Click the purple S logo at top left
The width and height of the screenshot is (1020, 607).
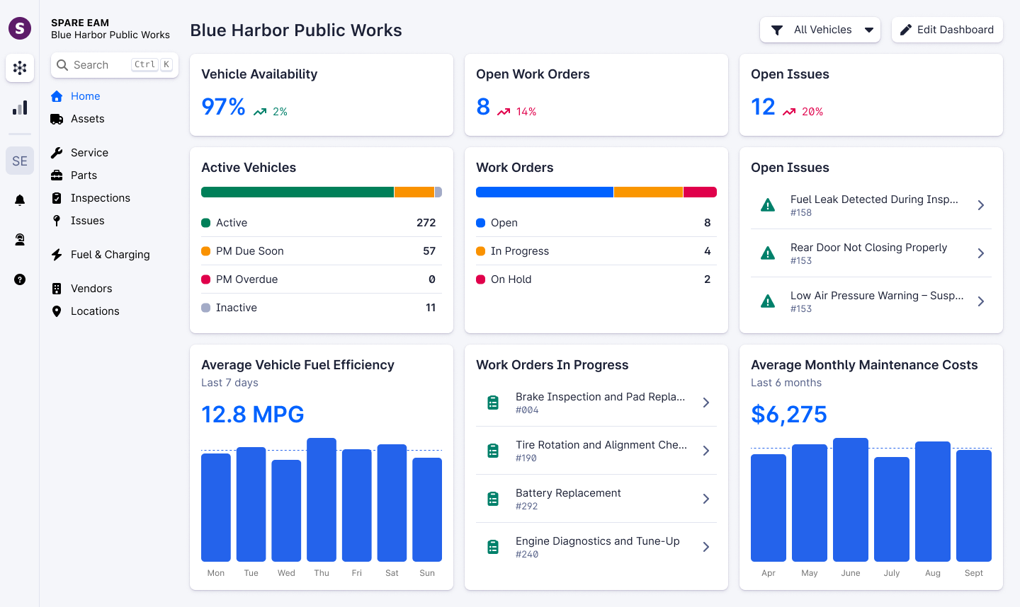tap(19, 28)
